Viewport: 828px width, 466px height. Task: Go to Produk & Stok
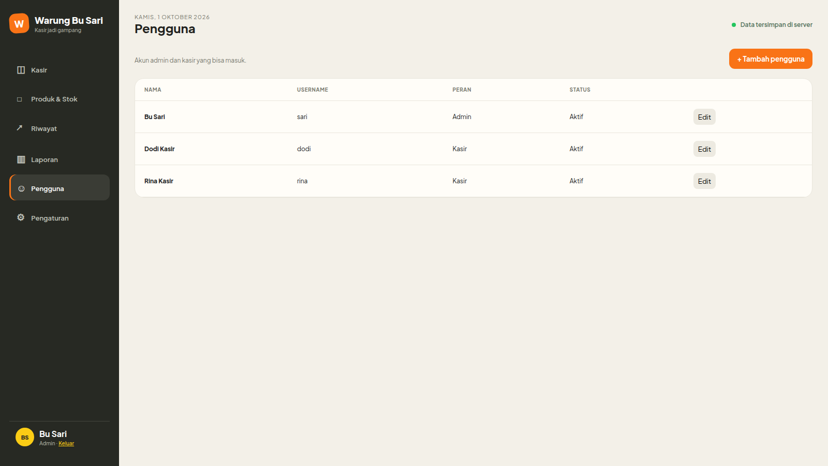(x=60, y=99)
